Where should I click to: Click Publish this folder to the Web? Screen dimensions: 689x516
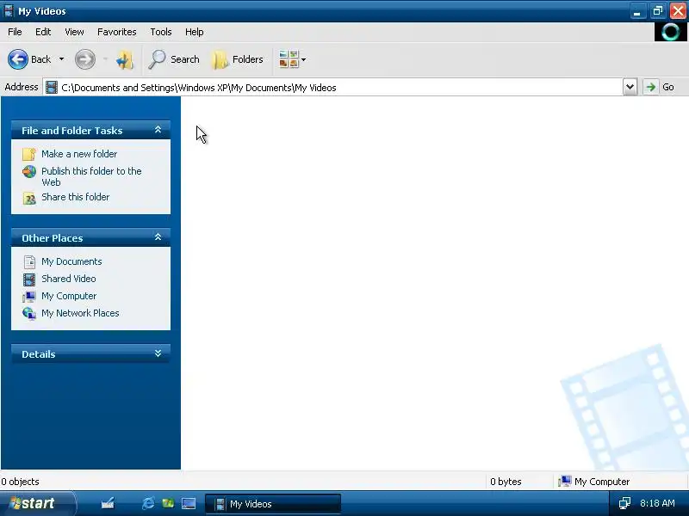(x=91, y=176)
